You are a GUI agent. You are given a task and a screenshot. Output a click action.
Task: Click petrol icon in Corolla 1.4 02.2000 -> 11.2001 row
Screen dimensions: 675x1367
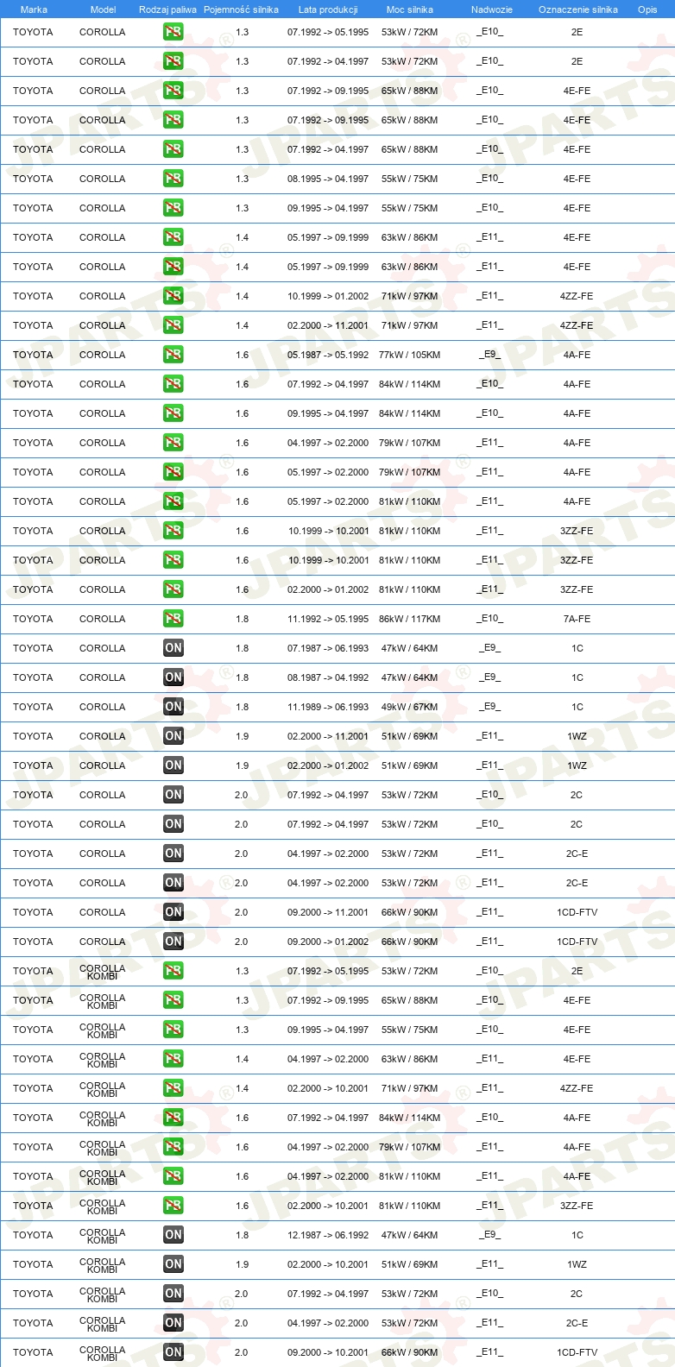pos(173,325)
